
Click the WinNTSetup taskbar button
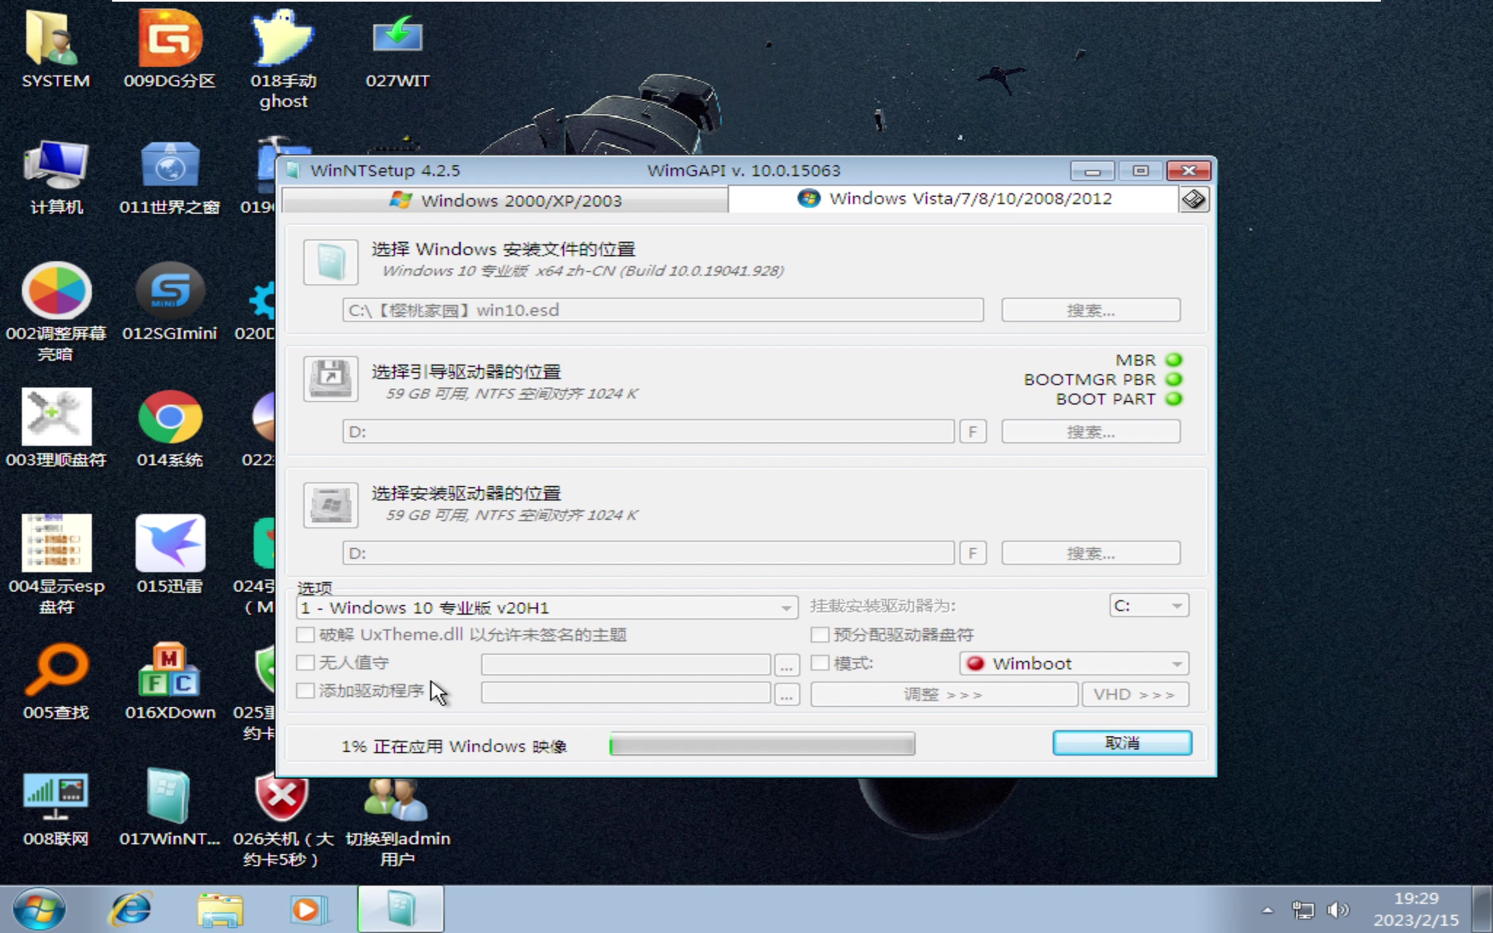(400, 910)
